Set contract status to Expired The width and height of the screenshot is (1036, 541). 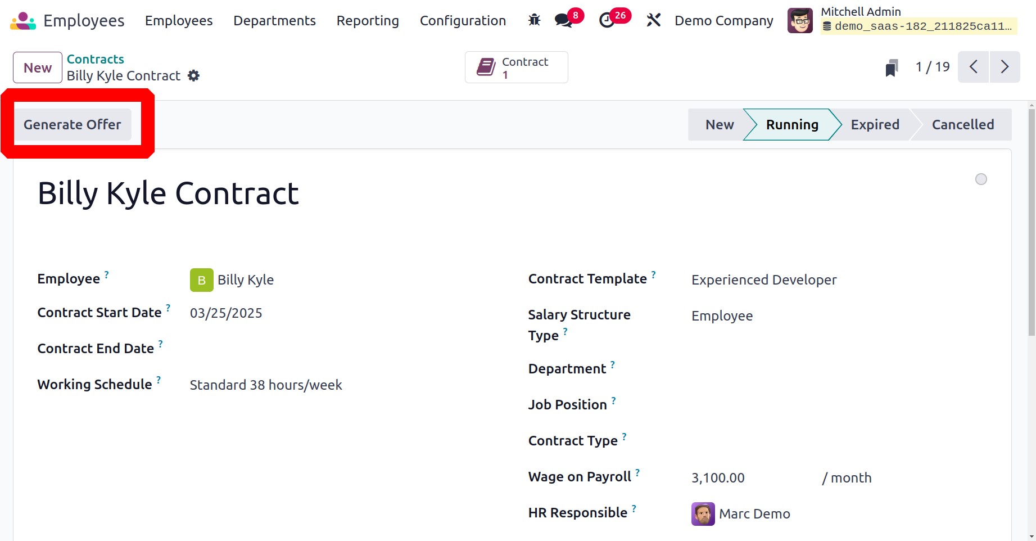(875, 125)
